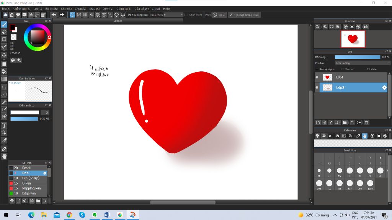
Task: Open the Cửa sổ(W) menu
Action: pos(142,9)
